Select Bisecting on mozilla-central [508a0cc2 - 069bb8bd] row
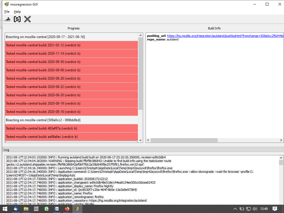This screenshot has height=213, width=284. pyautogui.click(x=71, y=120)
